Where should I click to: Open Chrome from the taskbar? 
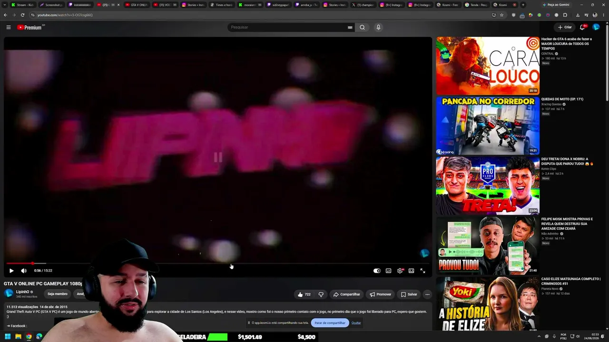29,337
